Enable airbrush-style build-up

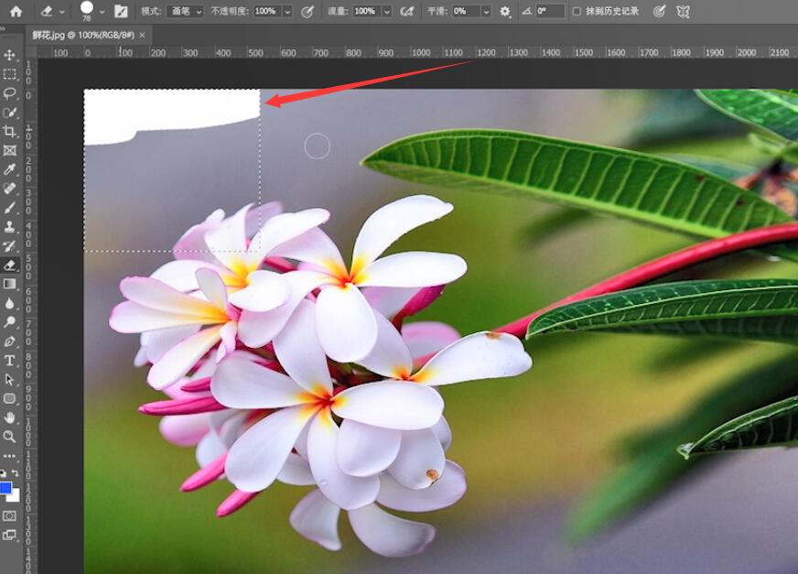pyautogui.click(x=406, y=11)
